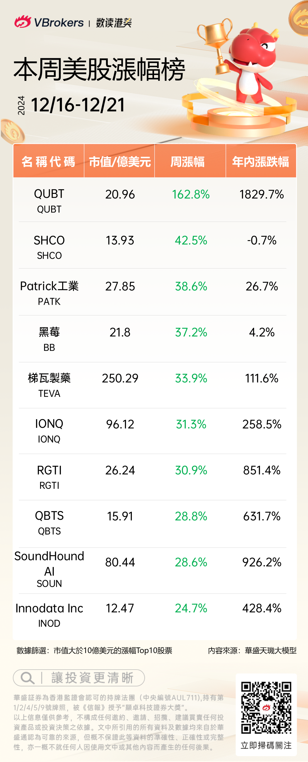The image size is (308, 762).
Task: Click the 年內漲跌幅 column header
Action: 261,161
